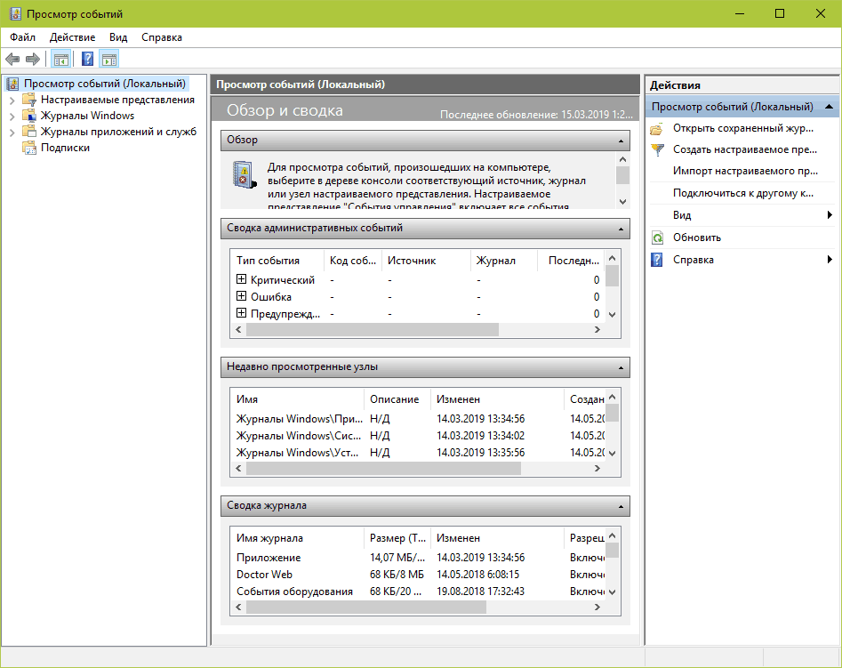
Task: Toggle the action pane toolbar icon
Action: tap(109, 60)
